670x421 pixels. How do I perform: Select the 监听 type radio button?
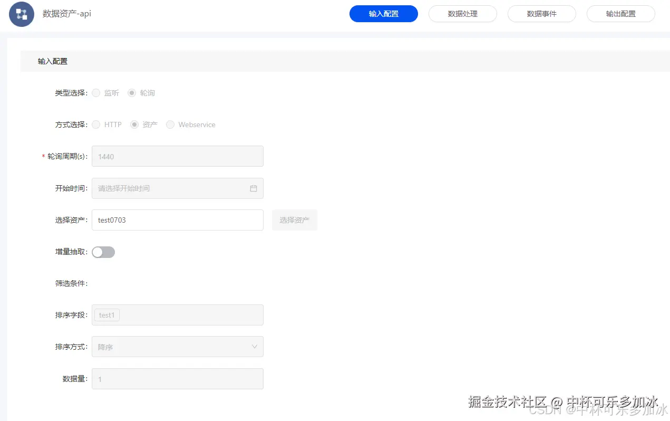click(x=96, y=93)
